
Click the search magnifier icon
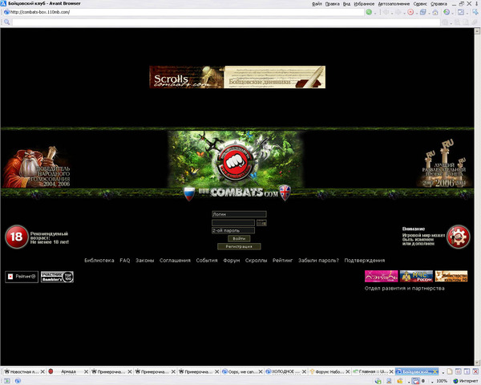pos(6,22)
